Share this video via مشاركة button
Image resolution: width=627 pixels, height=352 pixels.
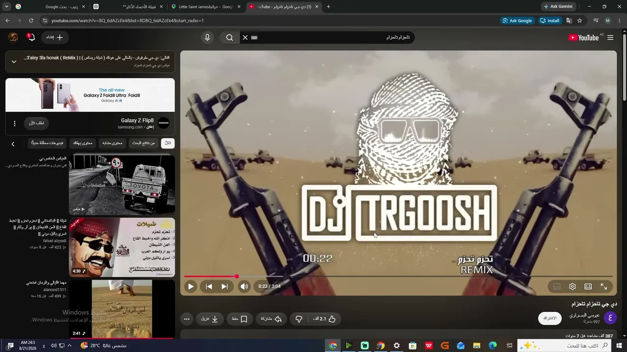271,319
